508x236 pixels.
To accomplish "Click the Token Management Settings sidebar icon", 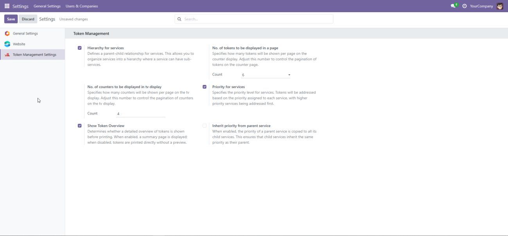I will coord(7,55).
